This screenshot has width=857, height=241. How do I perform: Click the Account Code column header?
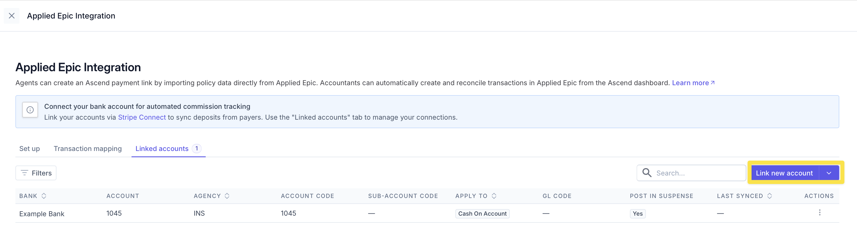[307, 196]
